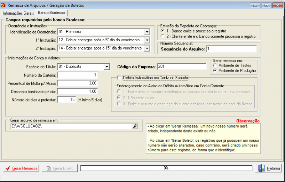Click Percentual de Multa p/ Atraso field
Viewport: 285px width, 182px height.
[x=78, y=83]
